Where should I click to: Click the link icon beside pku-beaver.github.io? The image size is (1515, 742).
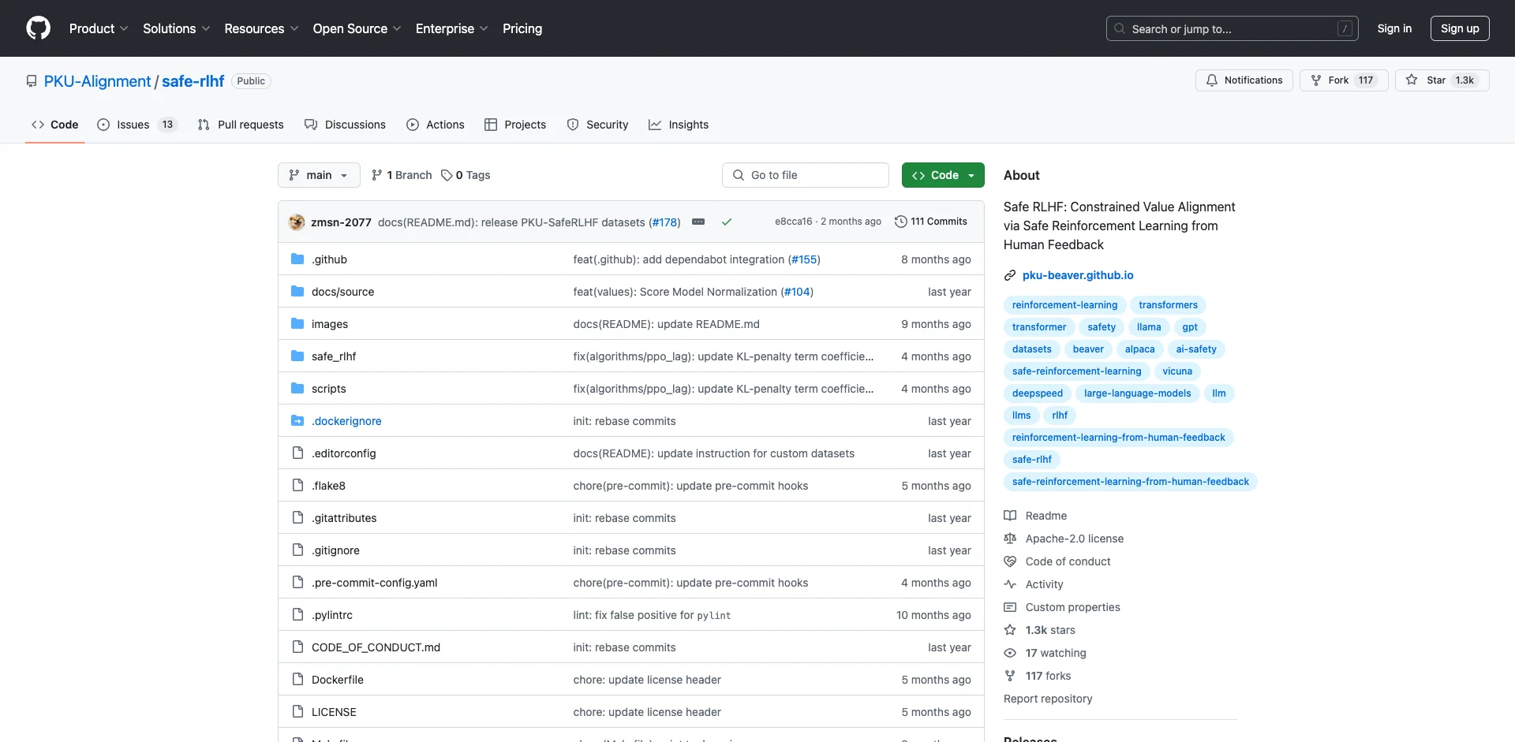point(1010,275)
